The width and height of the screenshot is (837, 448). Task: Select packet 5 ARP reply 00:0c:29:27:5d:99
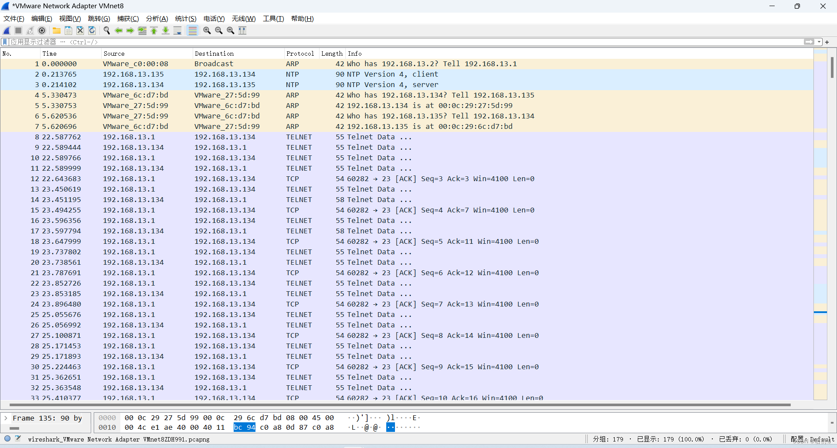407,105
